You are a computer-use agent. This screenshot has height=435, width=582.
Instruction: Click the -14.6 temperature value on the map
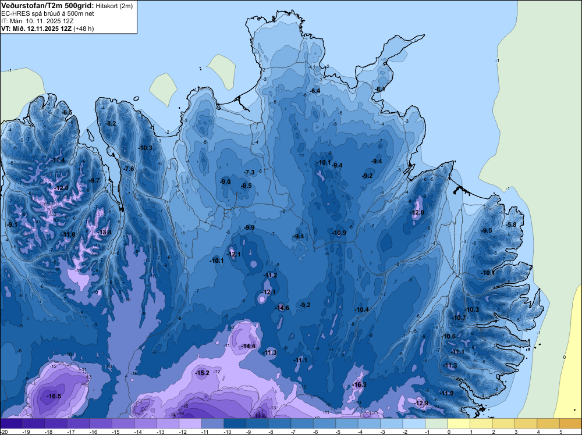(282, 308)
